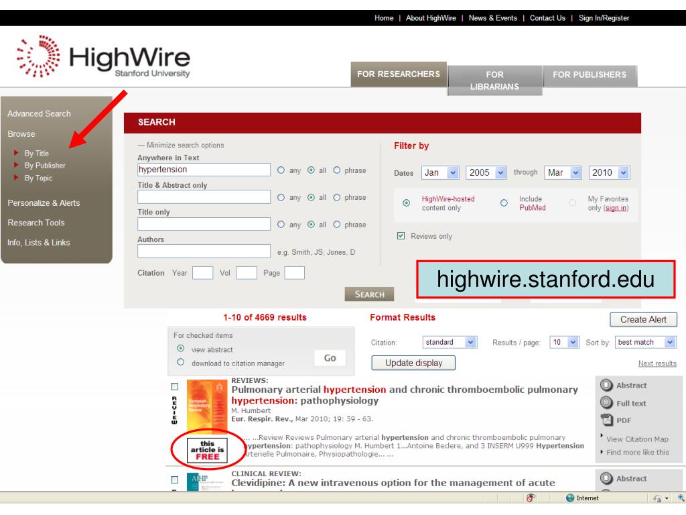Click Sign In/Register link
This screenshot has height=515, width=686.
604,18
